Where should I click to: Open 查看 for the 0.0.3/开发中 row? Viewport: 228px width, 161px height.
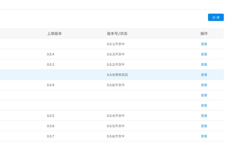204,54
